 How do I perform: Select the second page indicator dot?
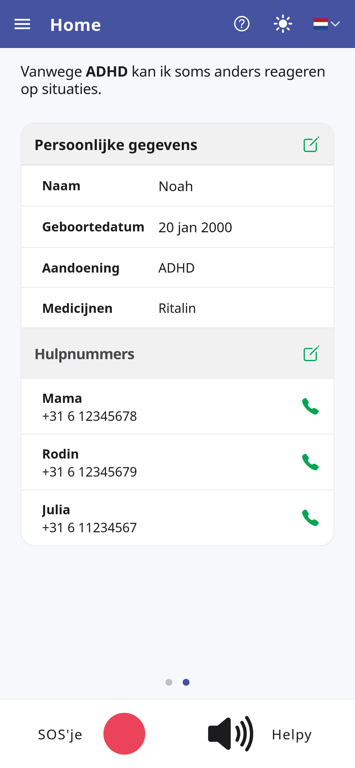pyautogui.click(x=186, y=682)
